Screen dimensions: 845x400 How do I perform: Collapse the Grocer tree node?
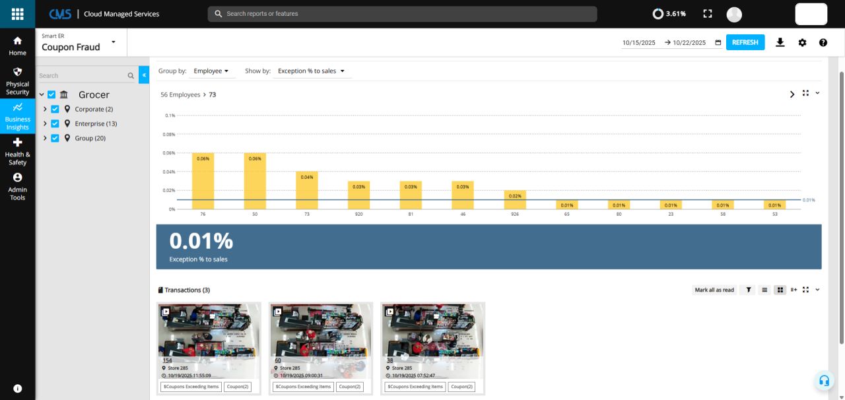[42, 94]
